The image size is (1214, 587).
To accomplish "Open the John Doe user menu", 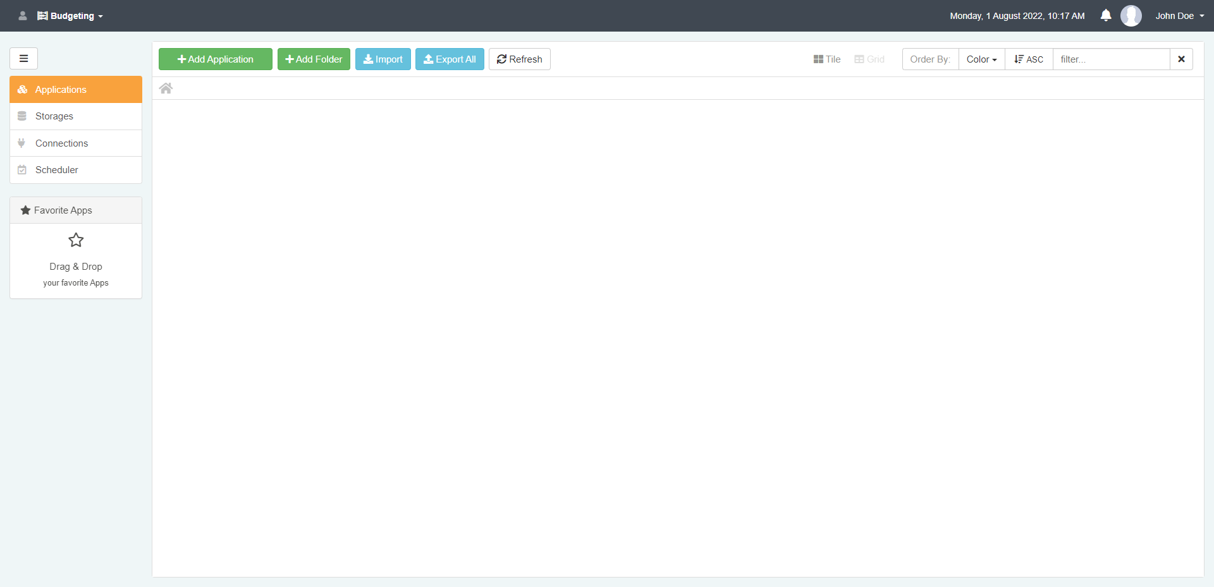I will click(x=1179, y=16).
